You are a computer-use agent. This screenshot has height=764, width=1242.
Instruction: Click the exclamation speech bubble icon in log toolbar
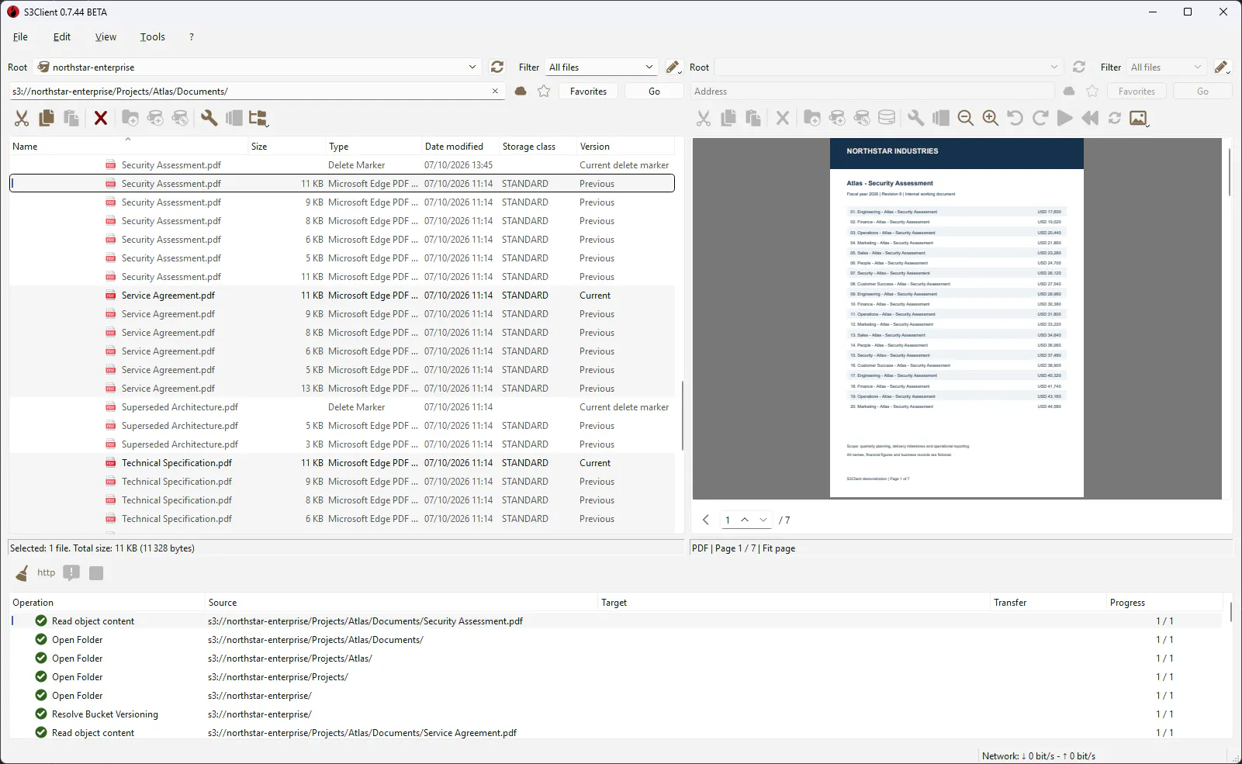coord(71,573)
